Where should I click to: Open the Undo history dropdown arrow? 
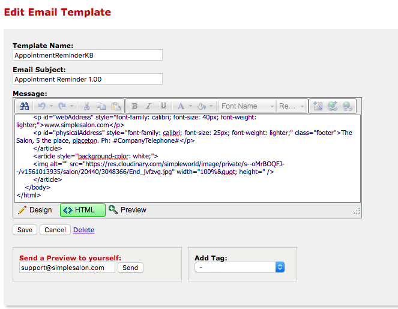pyautogui.click(x=51, y=106)
